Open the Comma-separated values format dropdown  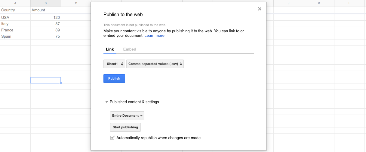click(x=155, y=64)
